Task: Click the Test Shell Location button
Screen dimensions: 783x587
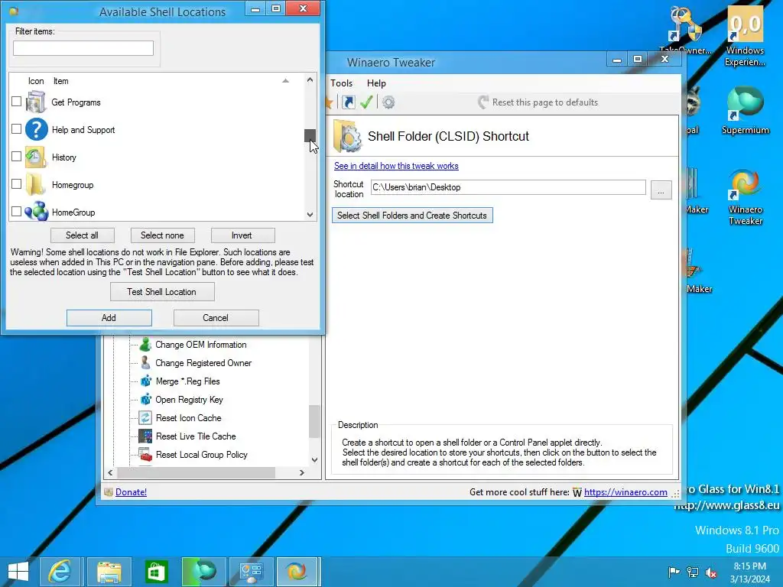Action: click(162, 291)
